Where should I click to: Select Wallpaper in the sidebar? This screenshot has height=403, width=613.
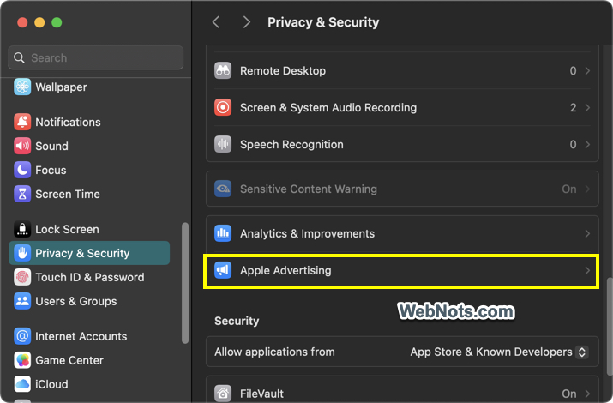89,87
